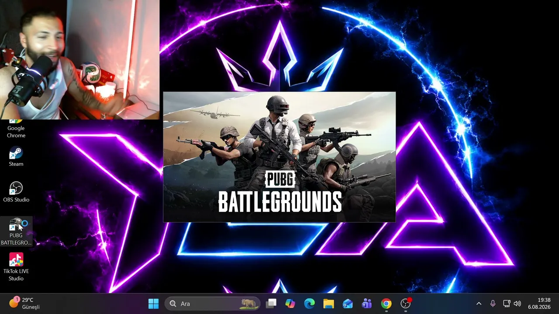559x314 pixels.
Task: Open the Windows Start menu
Action: pos(153,304)
